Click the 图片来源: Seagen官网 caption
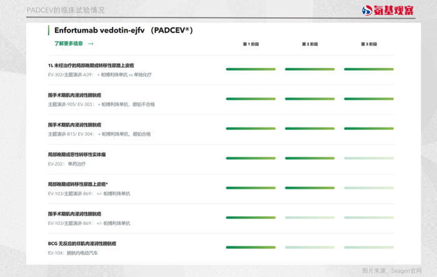The height and width of the screenshot is (277, 437). 392,271
